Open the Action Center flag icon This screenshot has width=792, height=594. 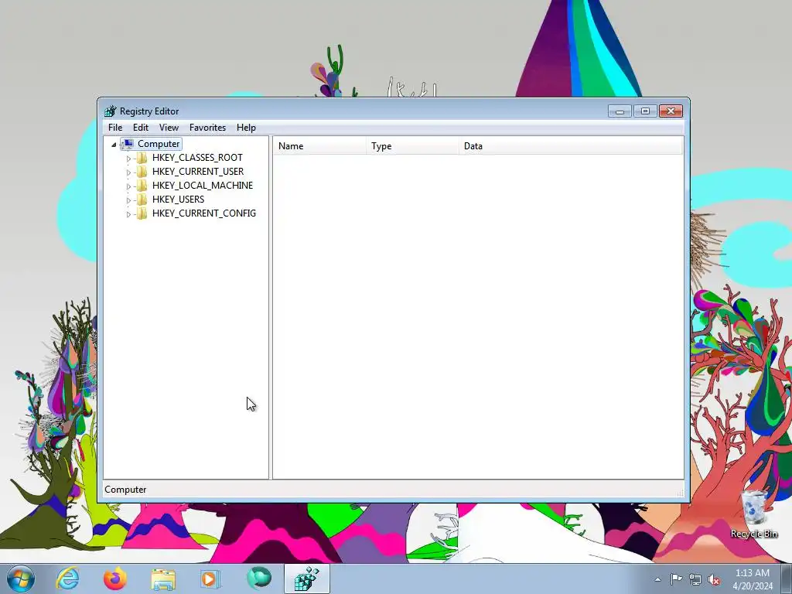tap(676, 579)
